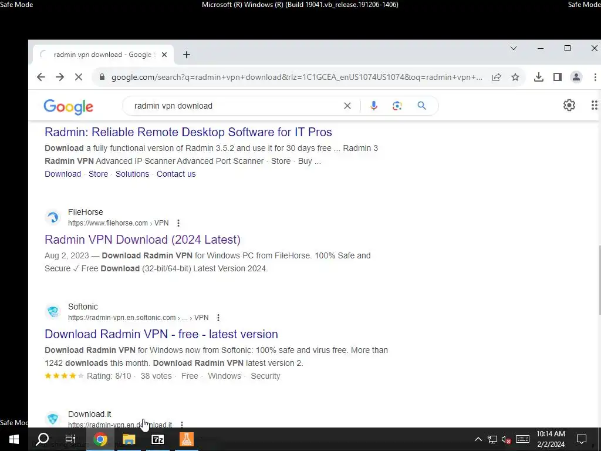Go forward in browser history

[x=60, y=77]
